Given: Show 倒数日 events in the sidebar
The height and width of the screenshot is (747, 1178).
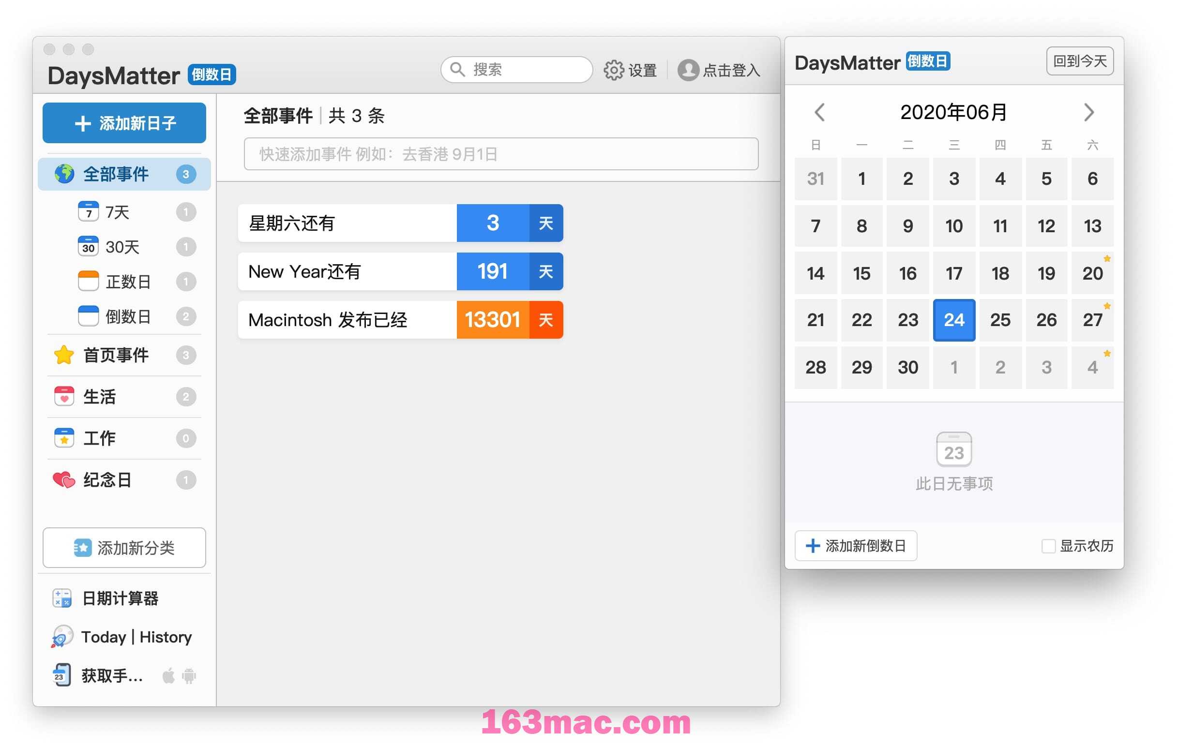Looking at the screenshot, I should point(124,316).
